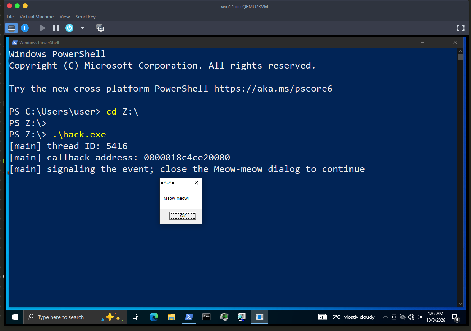Click the muted volume speaker icon
Viewport: 471px width, 331px height.
(420, 317)
